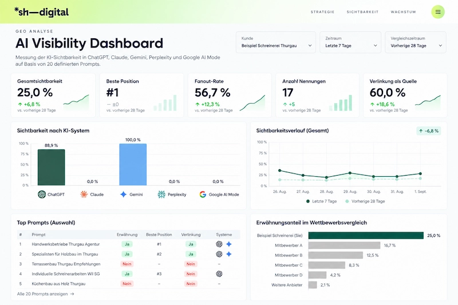This screenshot has height=305, width=458.
Task: Select prompt Terrassenbau Thurgau Empfehlungen
Action: click(x=66, y=264)
